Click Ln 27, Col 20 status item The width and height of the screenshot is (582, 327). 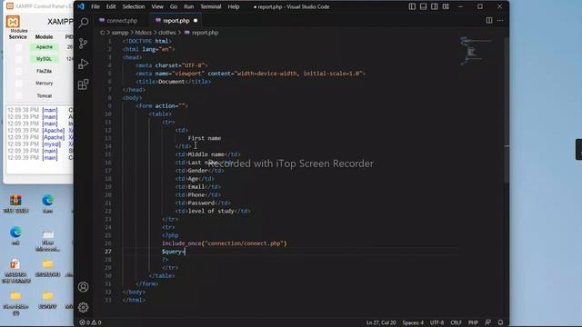381,322
